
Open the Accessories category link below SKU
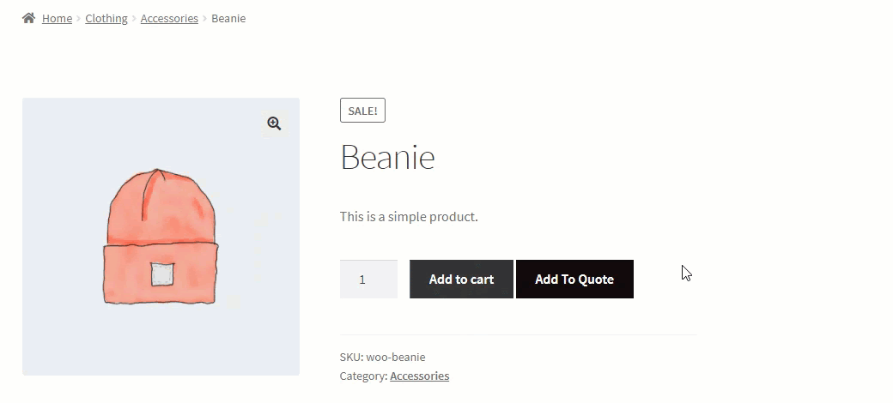coord(419,376)
